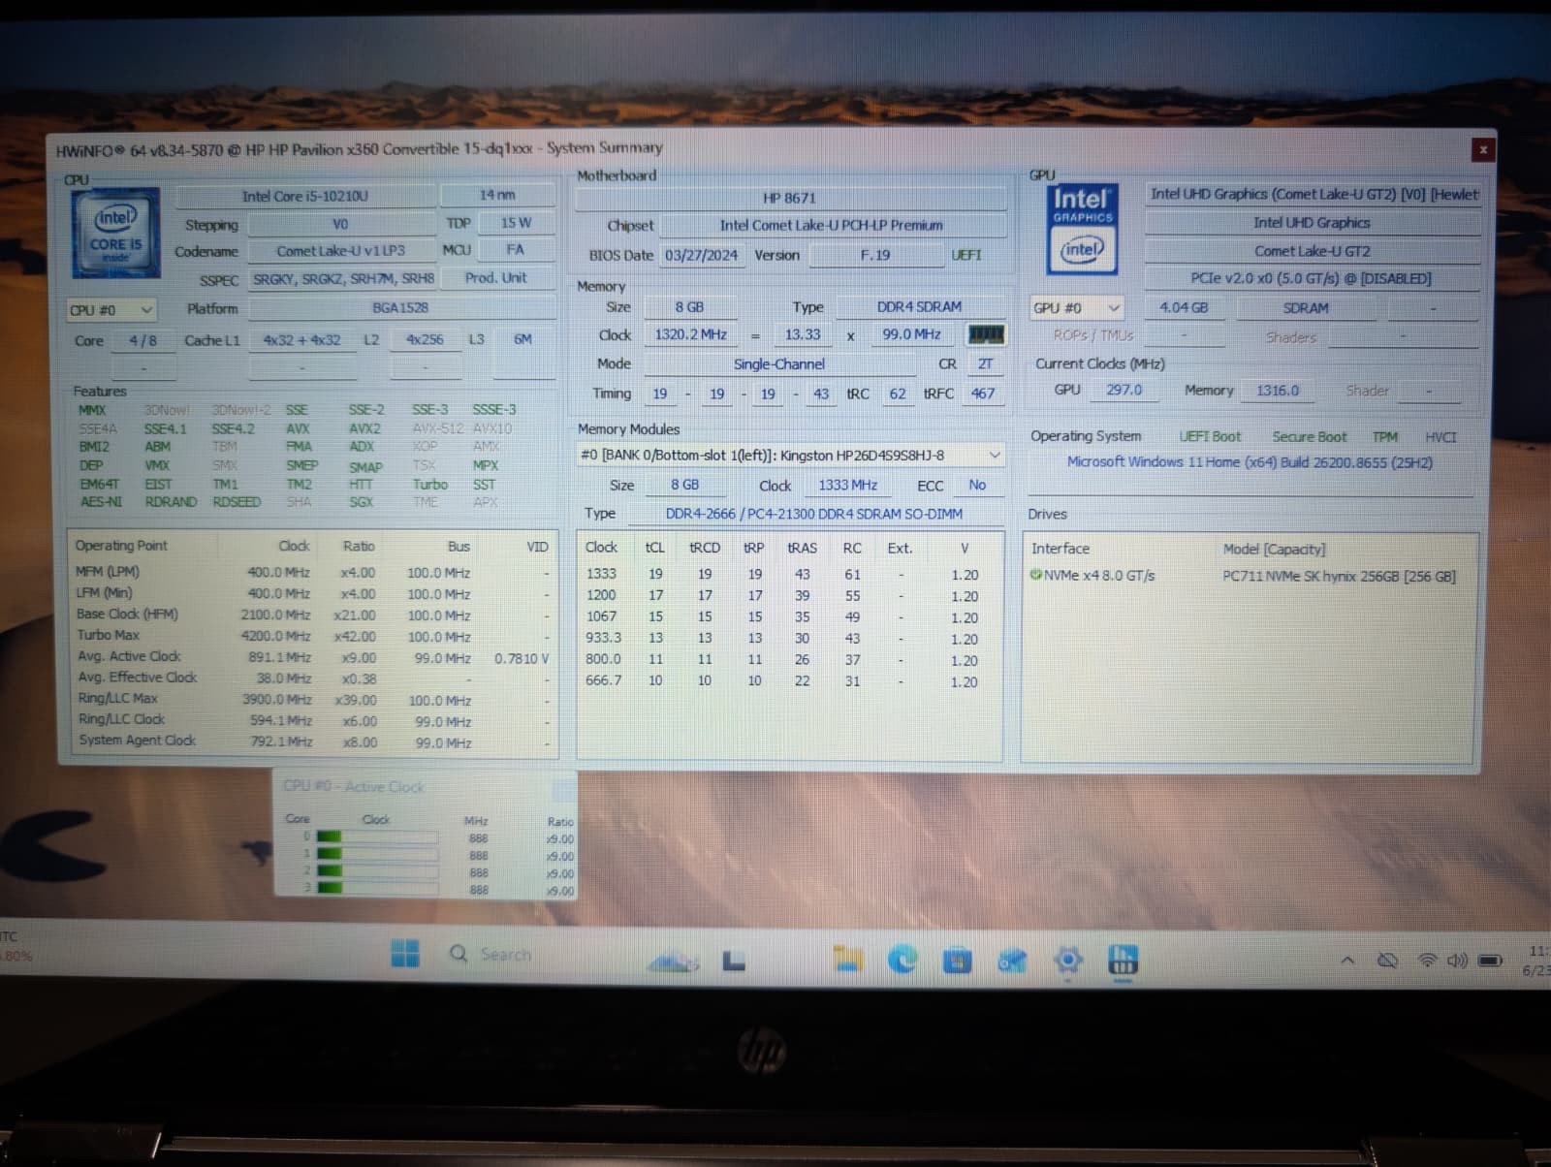Image resolution: width=1551 pixels, height=1167 pixels.
Task: Click the battery tray icon
Action: coord(1490,961)
